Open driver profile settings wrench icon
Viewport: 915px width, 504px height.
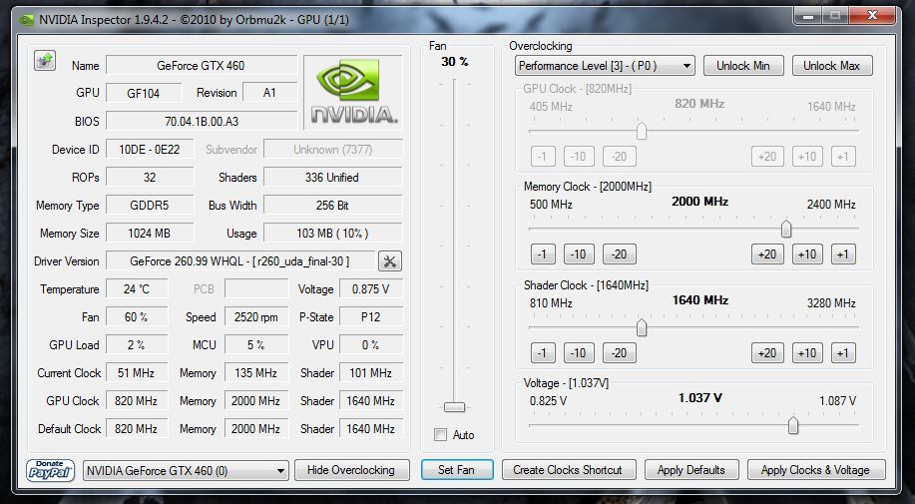point(390,261)
